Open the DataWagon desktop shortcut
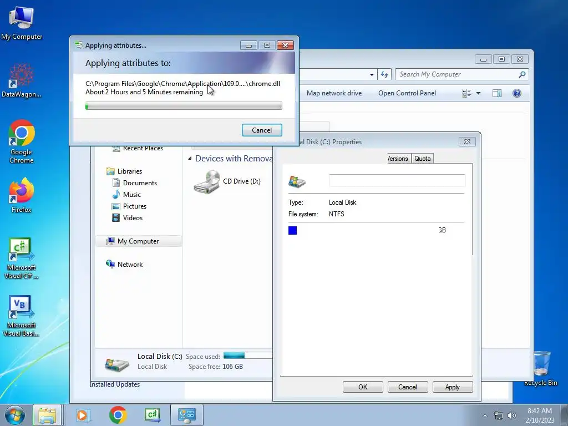The image size is (568, 426). pyautogui.click(x=22, y=80)
